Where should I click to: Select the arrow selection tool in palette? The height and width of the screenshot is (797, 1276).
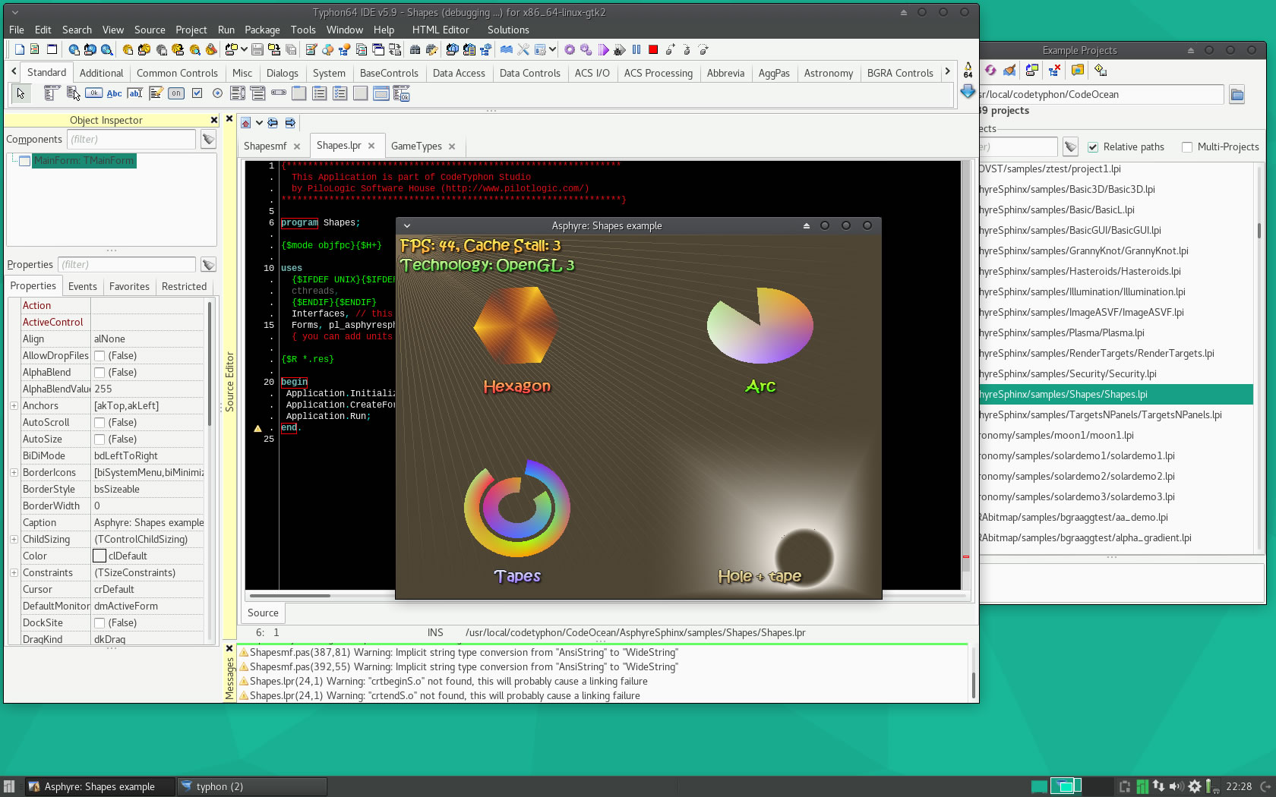21,93
